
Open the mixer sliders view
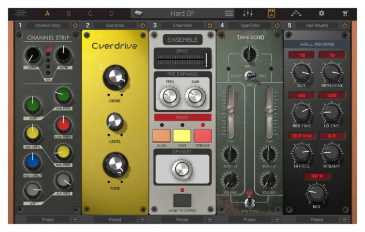[248, 13]
